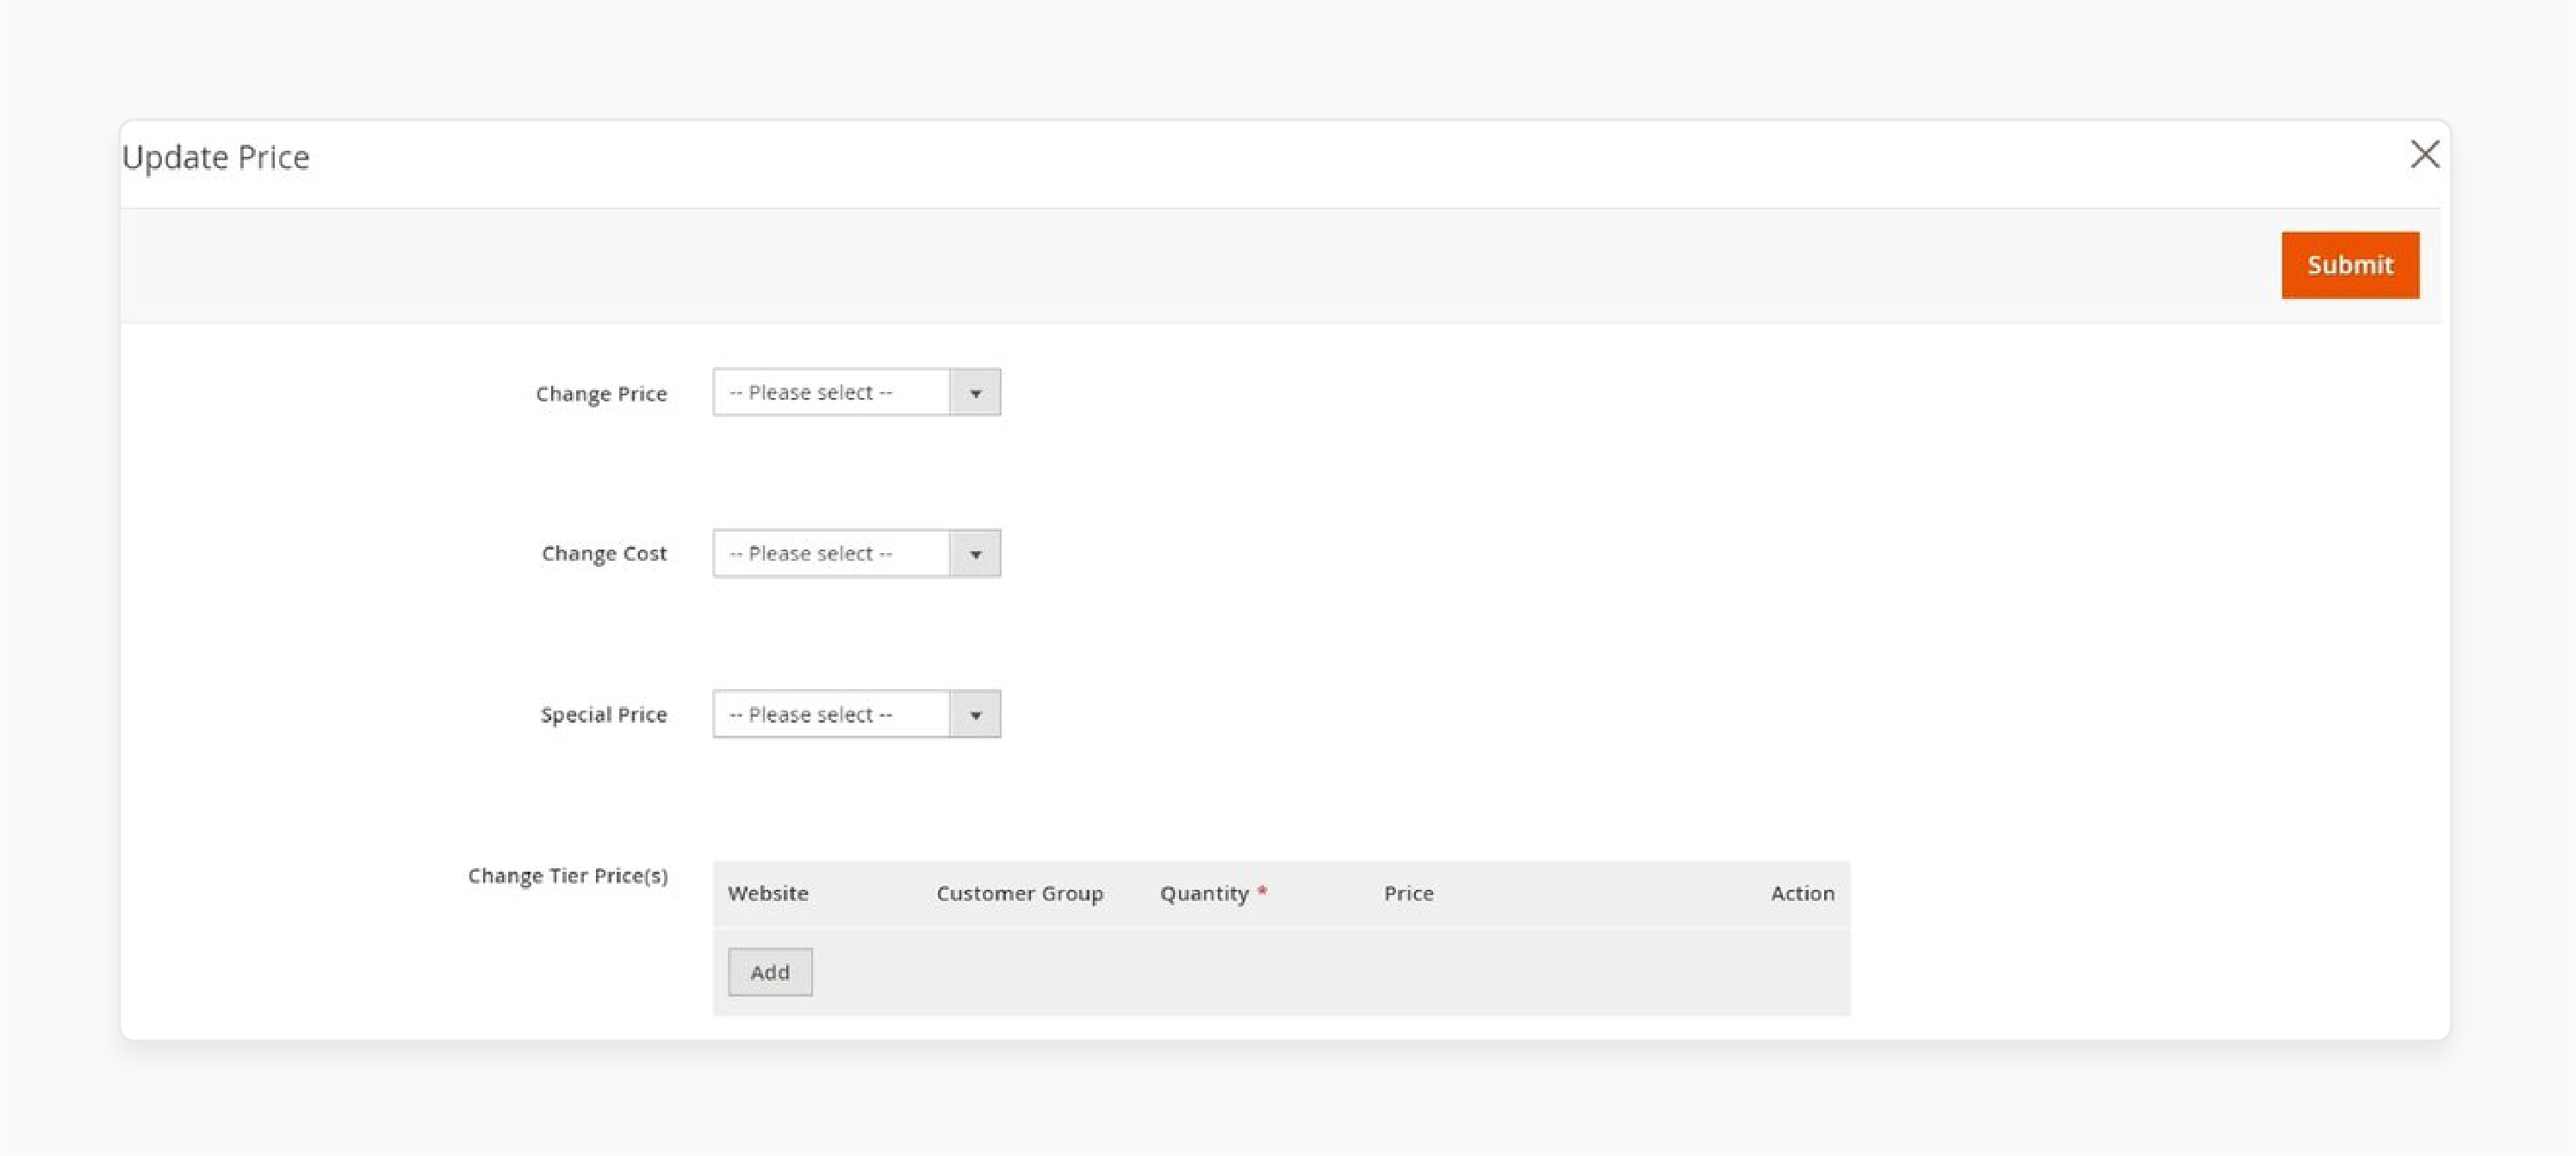The image size is (2576, 1156).
Task: Click the Price column header
Action: point(1408,893)
